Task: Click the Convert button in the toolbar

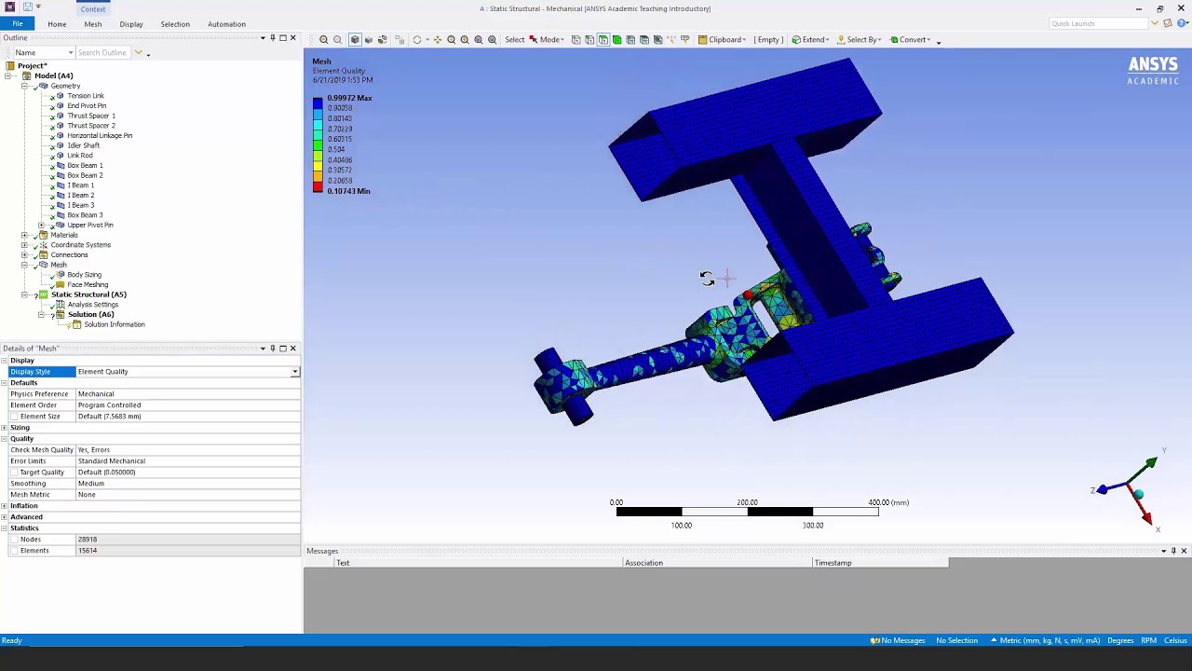Action: click(910, 40)
